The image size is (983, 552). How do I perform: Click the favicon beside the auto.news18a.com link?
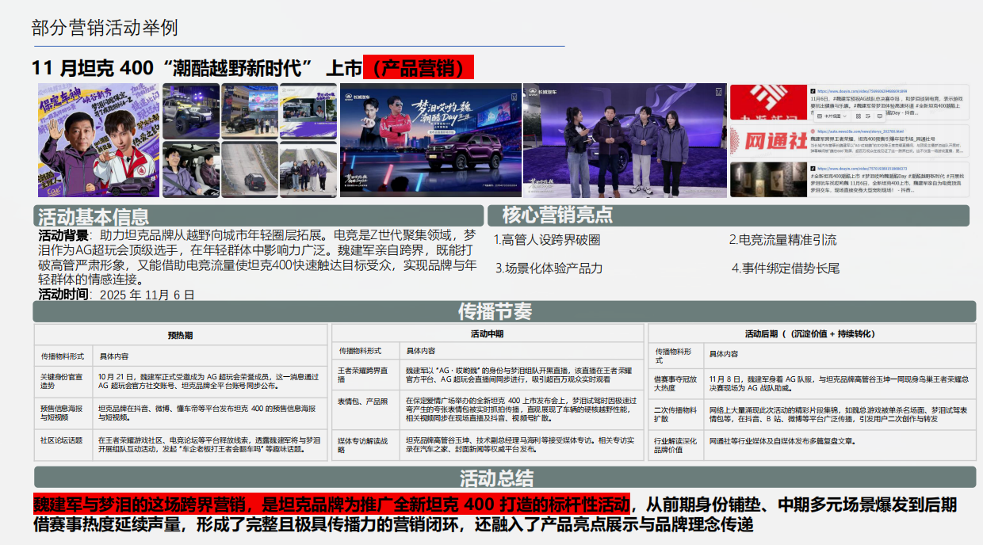pyautogui.click(x=813, y=131)
